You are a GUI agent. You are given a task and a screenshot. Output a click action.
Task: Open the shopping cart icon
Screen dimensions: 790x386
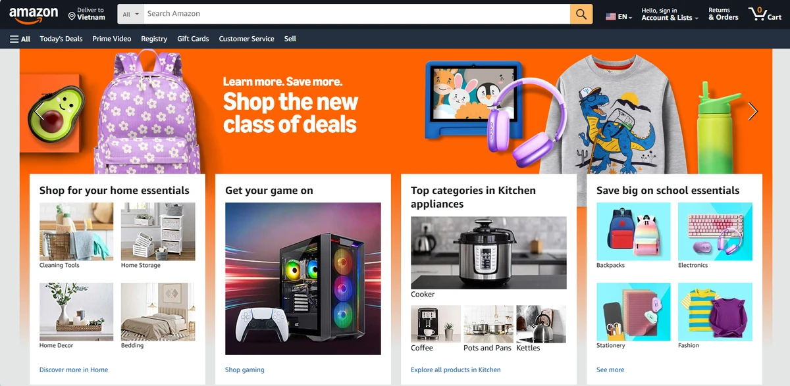pos(765,14)
